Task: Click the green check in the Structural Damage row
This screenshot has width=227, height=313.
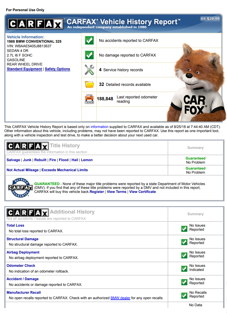Action: [184, 242]
